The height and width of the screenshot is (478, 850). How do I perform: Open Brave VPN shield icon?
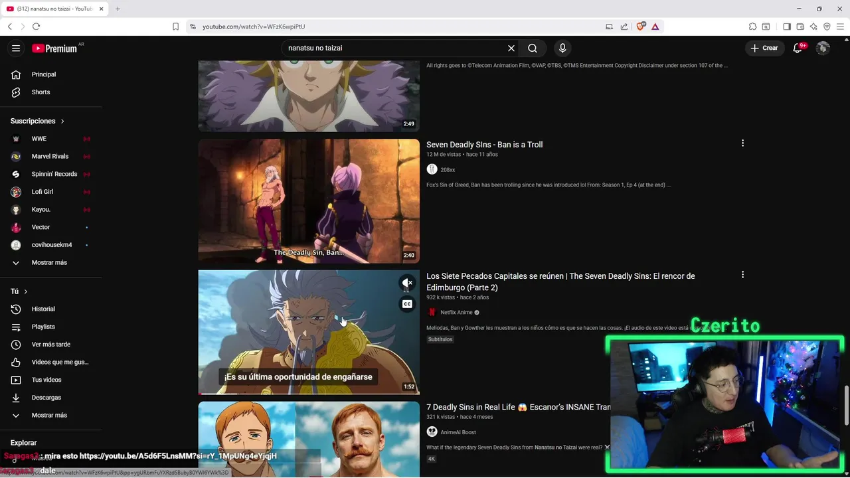pos(827,27)
